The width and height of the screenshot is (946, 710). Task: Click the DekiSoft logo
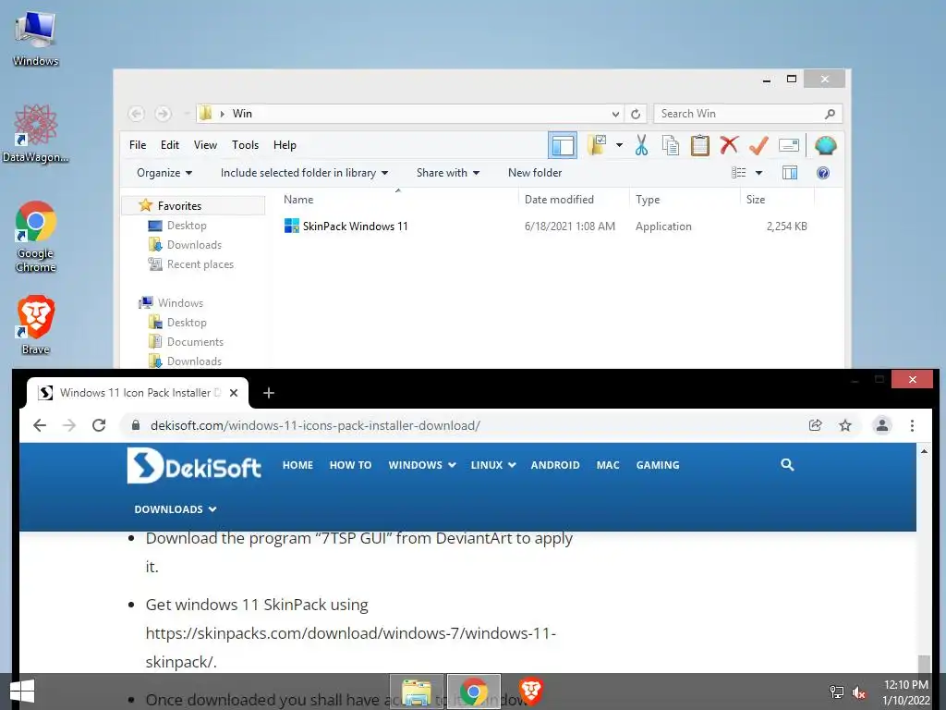(x=194, y=466)
